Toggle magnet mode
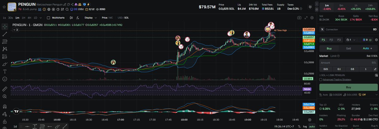The image size is (379, 129). coord(5,107)
